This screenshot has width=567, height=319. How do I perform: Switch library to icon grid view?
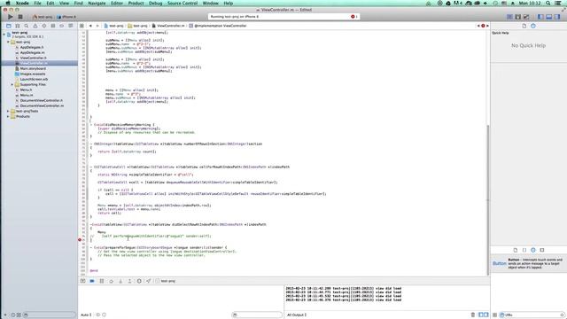click(494, 315)
